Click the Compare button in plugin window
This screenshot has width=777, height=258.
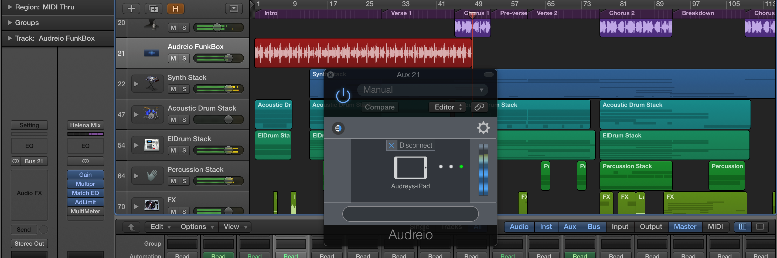point(379,107)
